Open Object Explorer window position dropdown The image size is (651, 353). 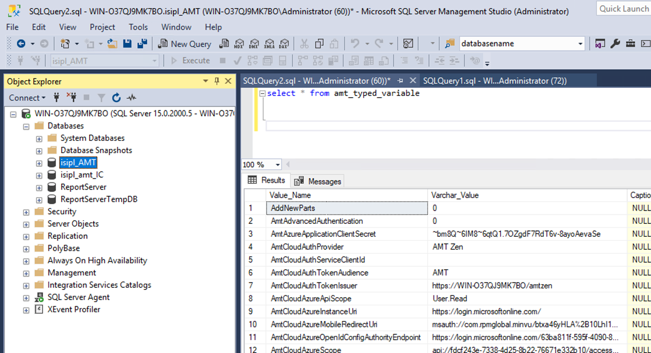[206, 81]
